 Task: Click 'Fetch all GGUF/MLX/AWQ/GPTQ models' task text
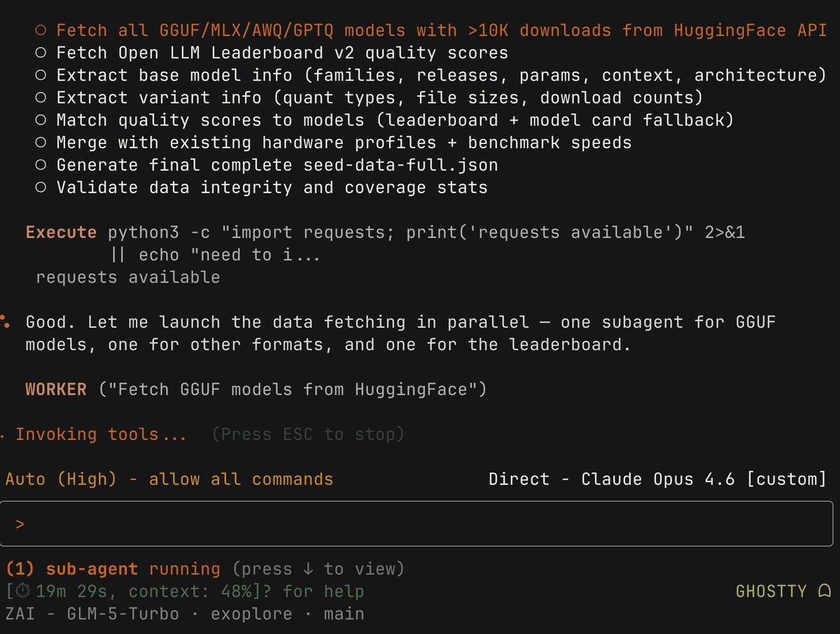[x=442, y=30]
